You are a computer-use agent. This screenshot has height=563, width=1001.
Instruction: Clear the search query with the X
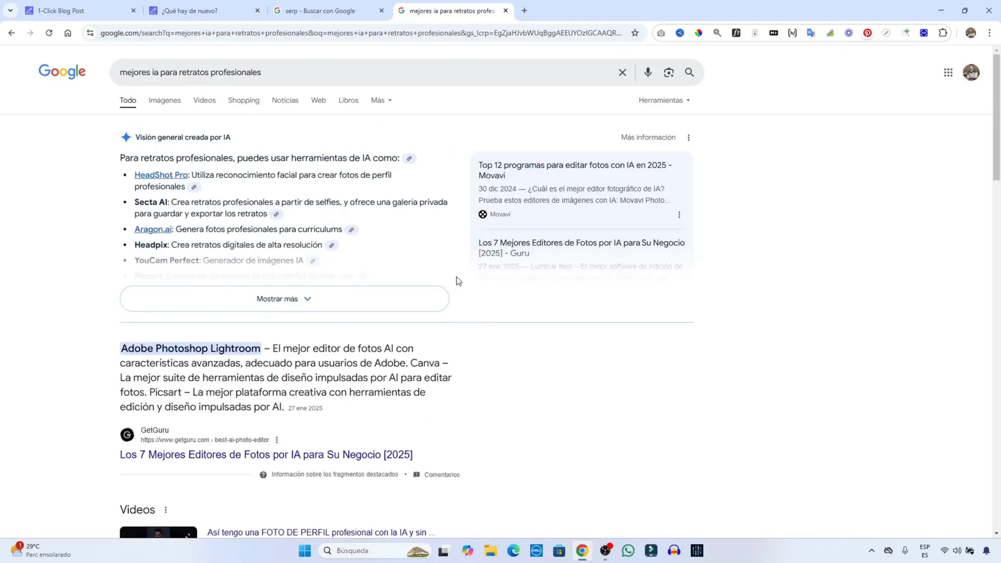tap(621, 72)
